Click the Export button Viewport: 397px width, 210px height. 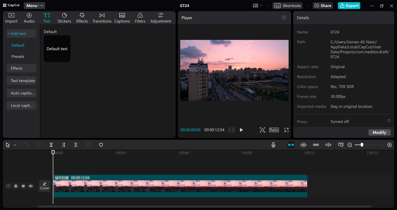[349, 6]
